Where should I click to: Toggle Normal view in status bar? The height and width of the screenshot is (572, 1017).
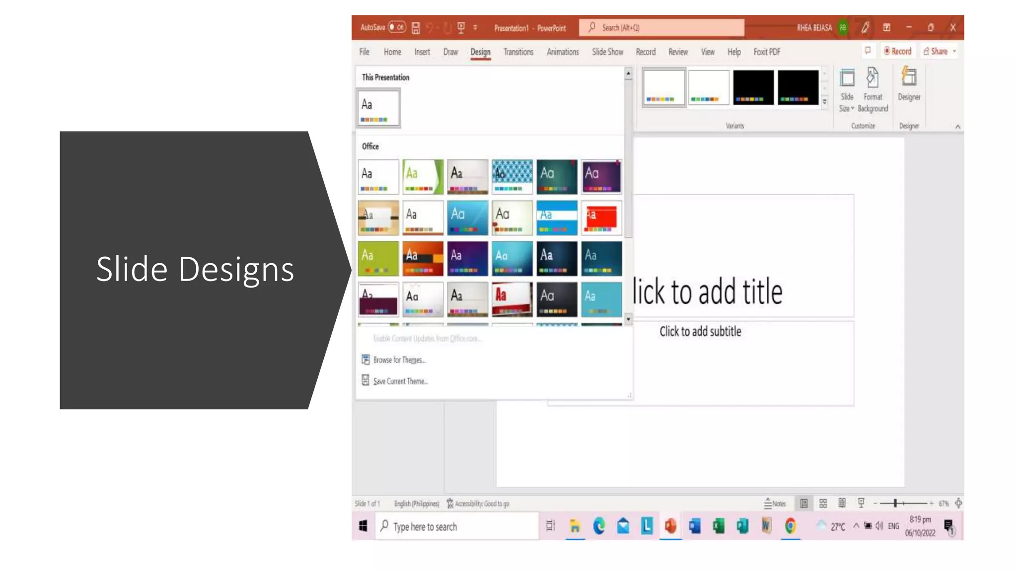tap(804, 503)
